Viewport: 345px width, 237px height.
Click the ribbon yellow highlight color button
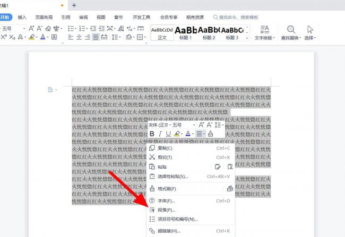32,37
